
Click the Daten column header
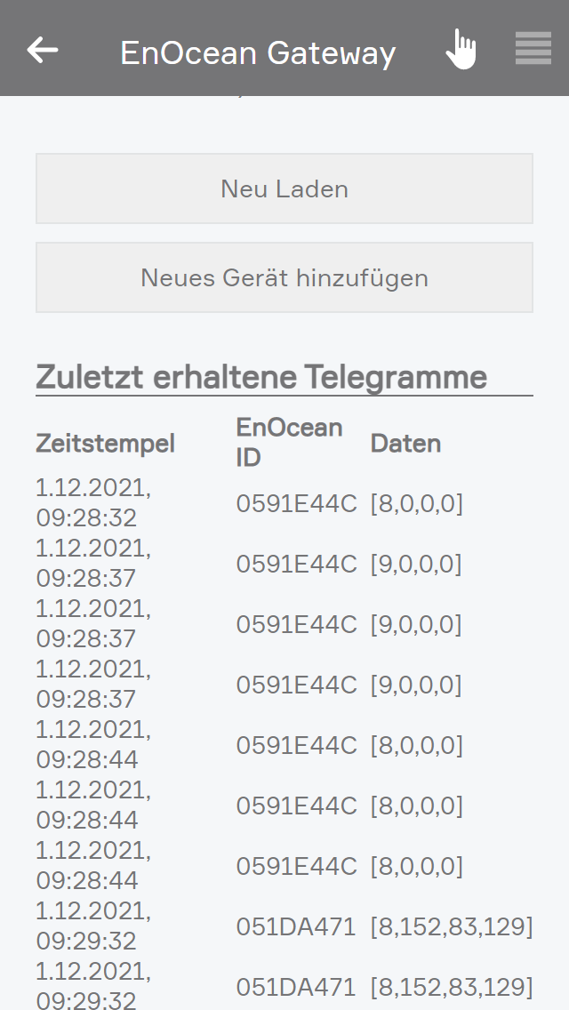point(405,443)
